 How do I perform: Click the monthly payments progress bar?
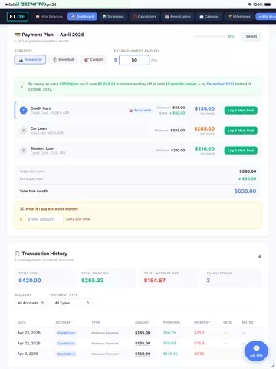click(x=210, y=36)
